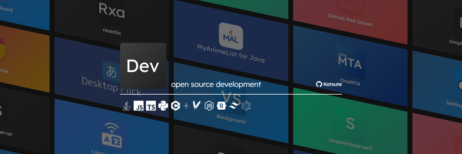Select the OneMTA project tile
Viewport: 462px width, 154px height.
350,66
